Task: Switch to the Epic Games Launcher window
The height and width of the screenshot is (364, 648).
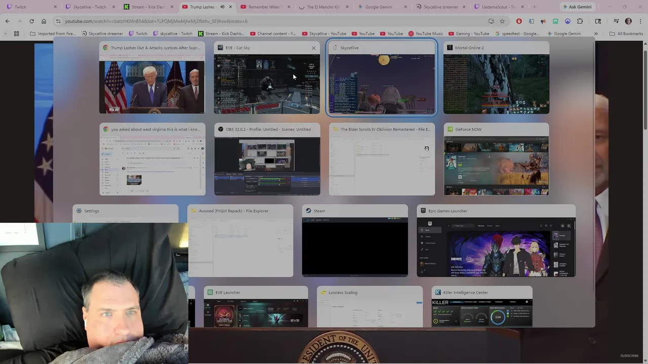Action: pos(496,241)
